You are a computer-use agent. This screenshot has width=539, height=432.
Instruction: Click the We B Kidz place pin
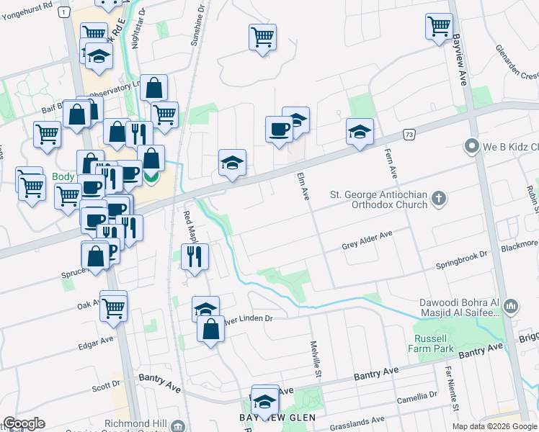(x=471, y=147)
